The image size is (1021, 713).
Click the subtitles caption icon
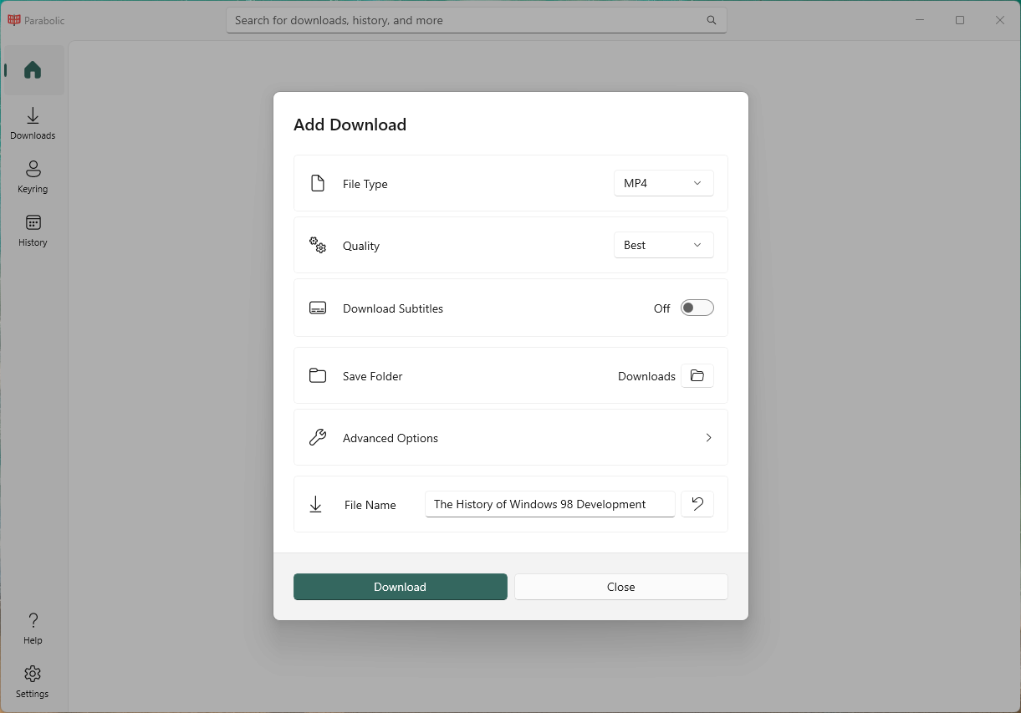click(x=318, y=308)
